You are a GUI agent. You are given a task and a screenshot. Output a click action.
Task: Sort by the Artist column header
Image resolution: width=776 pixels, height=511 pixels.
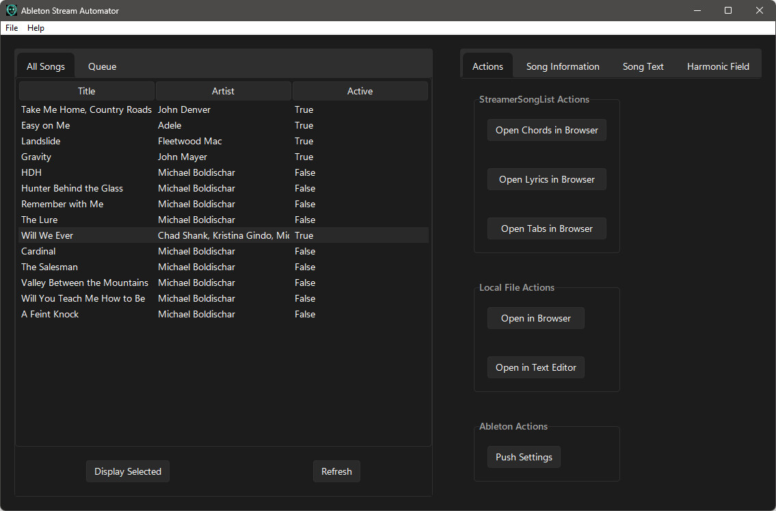[223, 91]
